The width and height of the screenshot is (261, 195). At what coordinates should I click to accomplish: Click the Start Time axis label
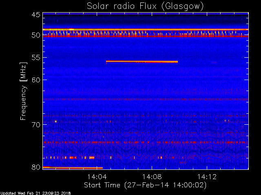pos(145,185)
